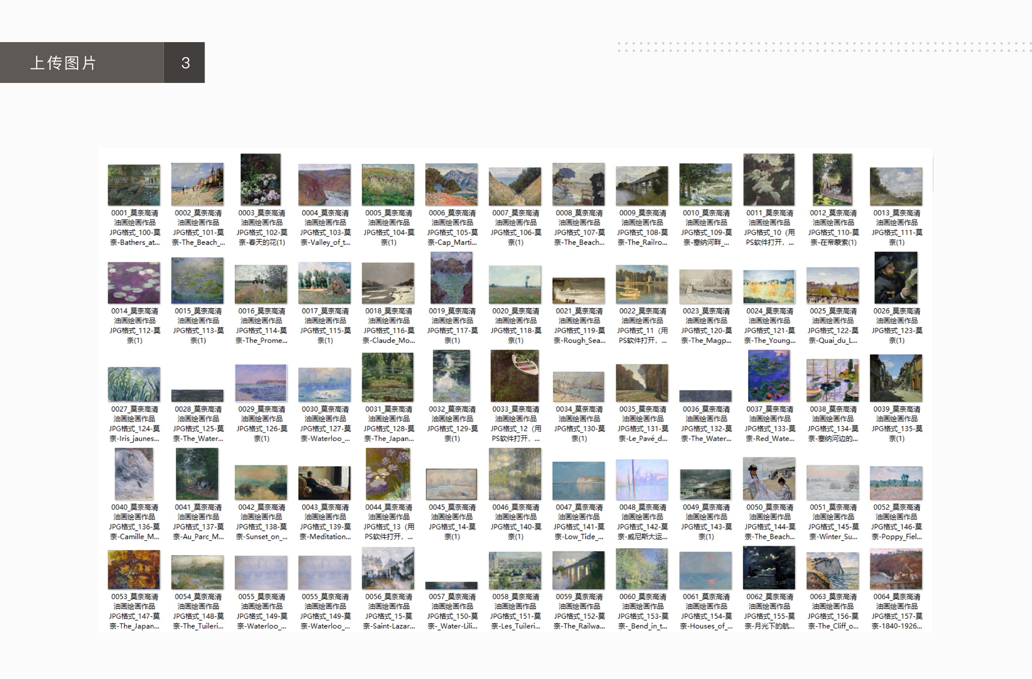Click the 0056 Saint-Lazar station painting
The image size is (1032, 679).
click(388, 568)
